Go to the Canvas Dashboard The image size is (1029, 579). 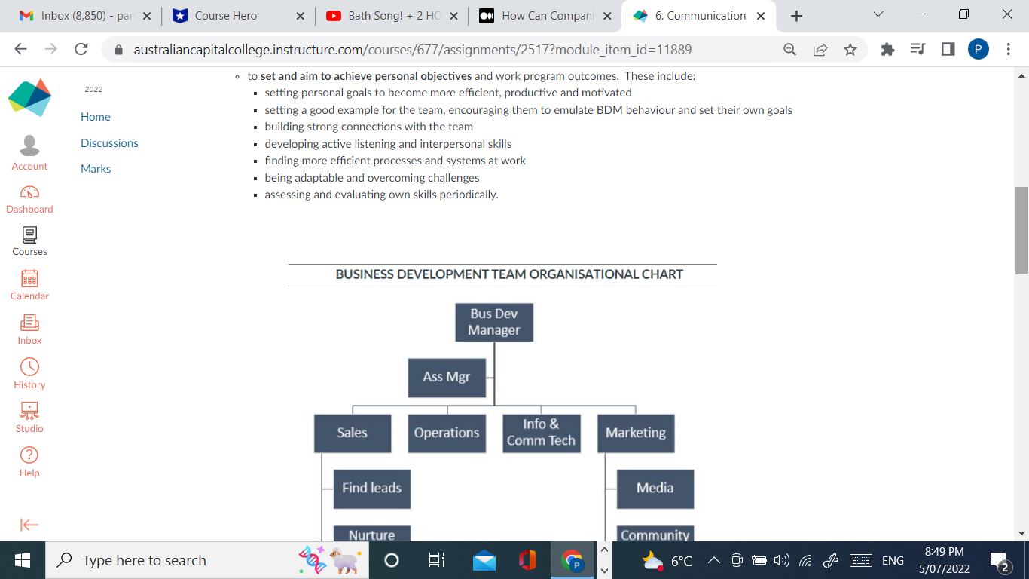coord(29,200)
